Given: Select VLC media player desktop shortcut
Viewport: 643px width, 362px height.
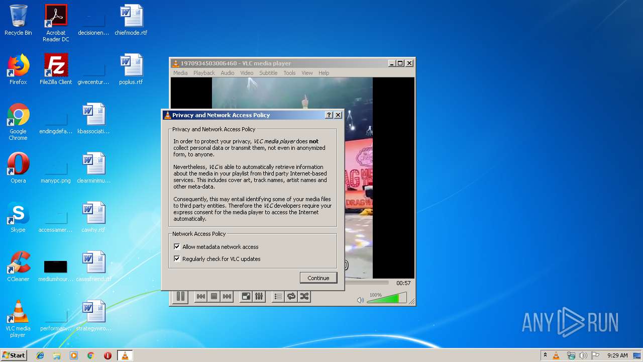Looking at the screenshot, I should [x=18, y=319].
